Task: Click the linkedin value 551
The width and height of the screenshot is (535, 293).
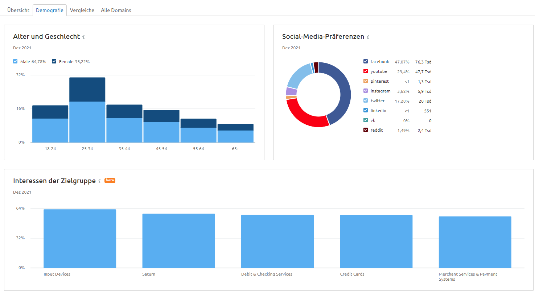Action: coord(428,111)
